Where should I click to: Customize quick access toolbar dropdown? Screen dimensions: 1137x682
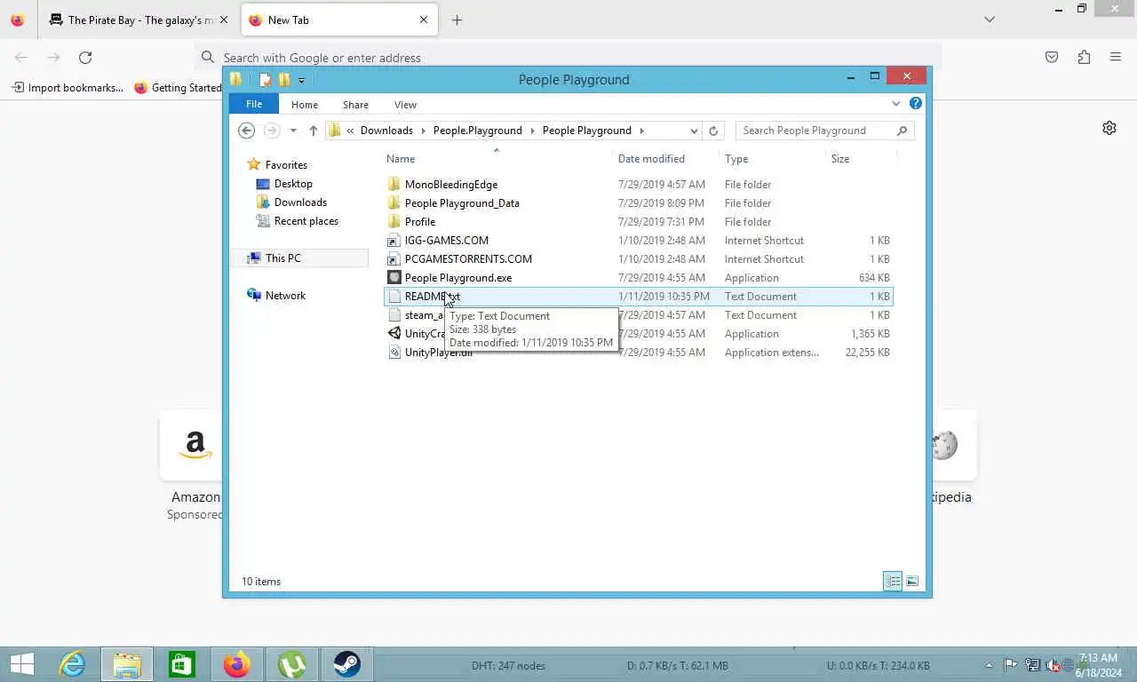pos(302,81)
